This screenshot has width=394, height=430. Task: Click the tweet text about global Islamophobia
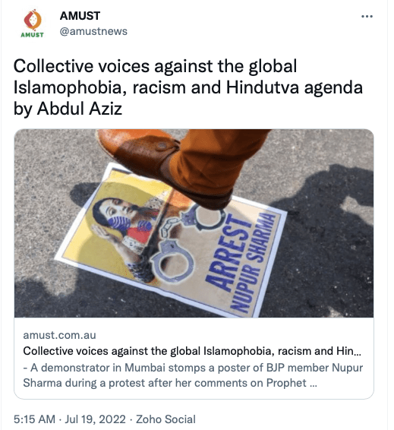pos(188,87)
